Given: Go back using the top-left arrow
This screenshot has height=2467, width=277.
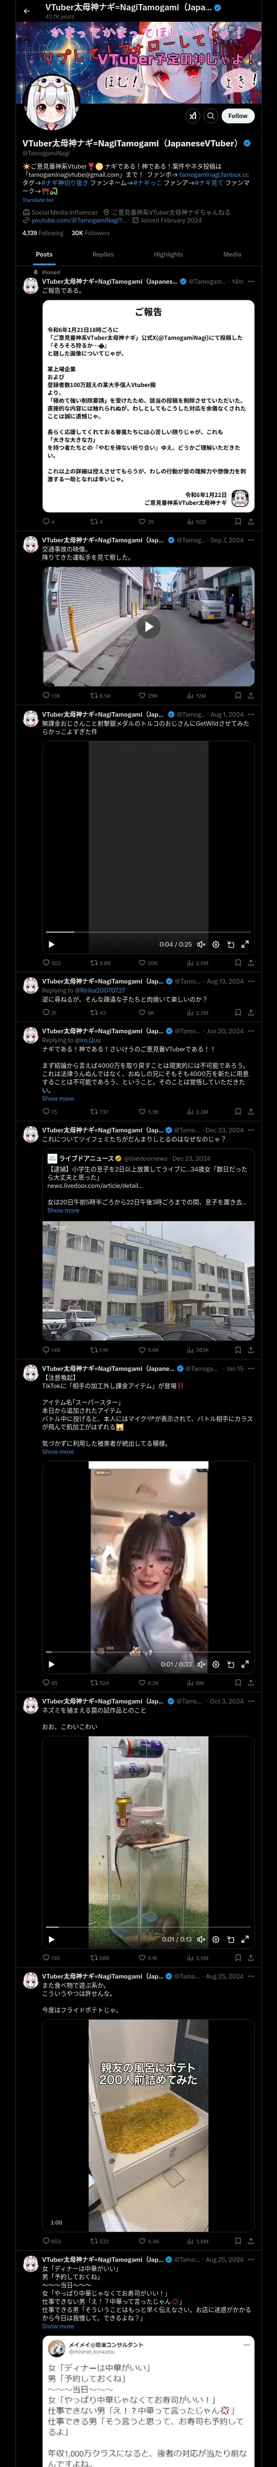Looking at the screenshot, I should coord(27,11).
